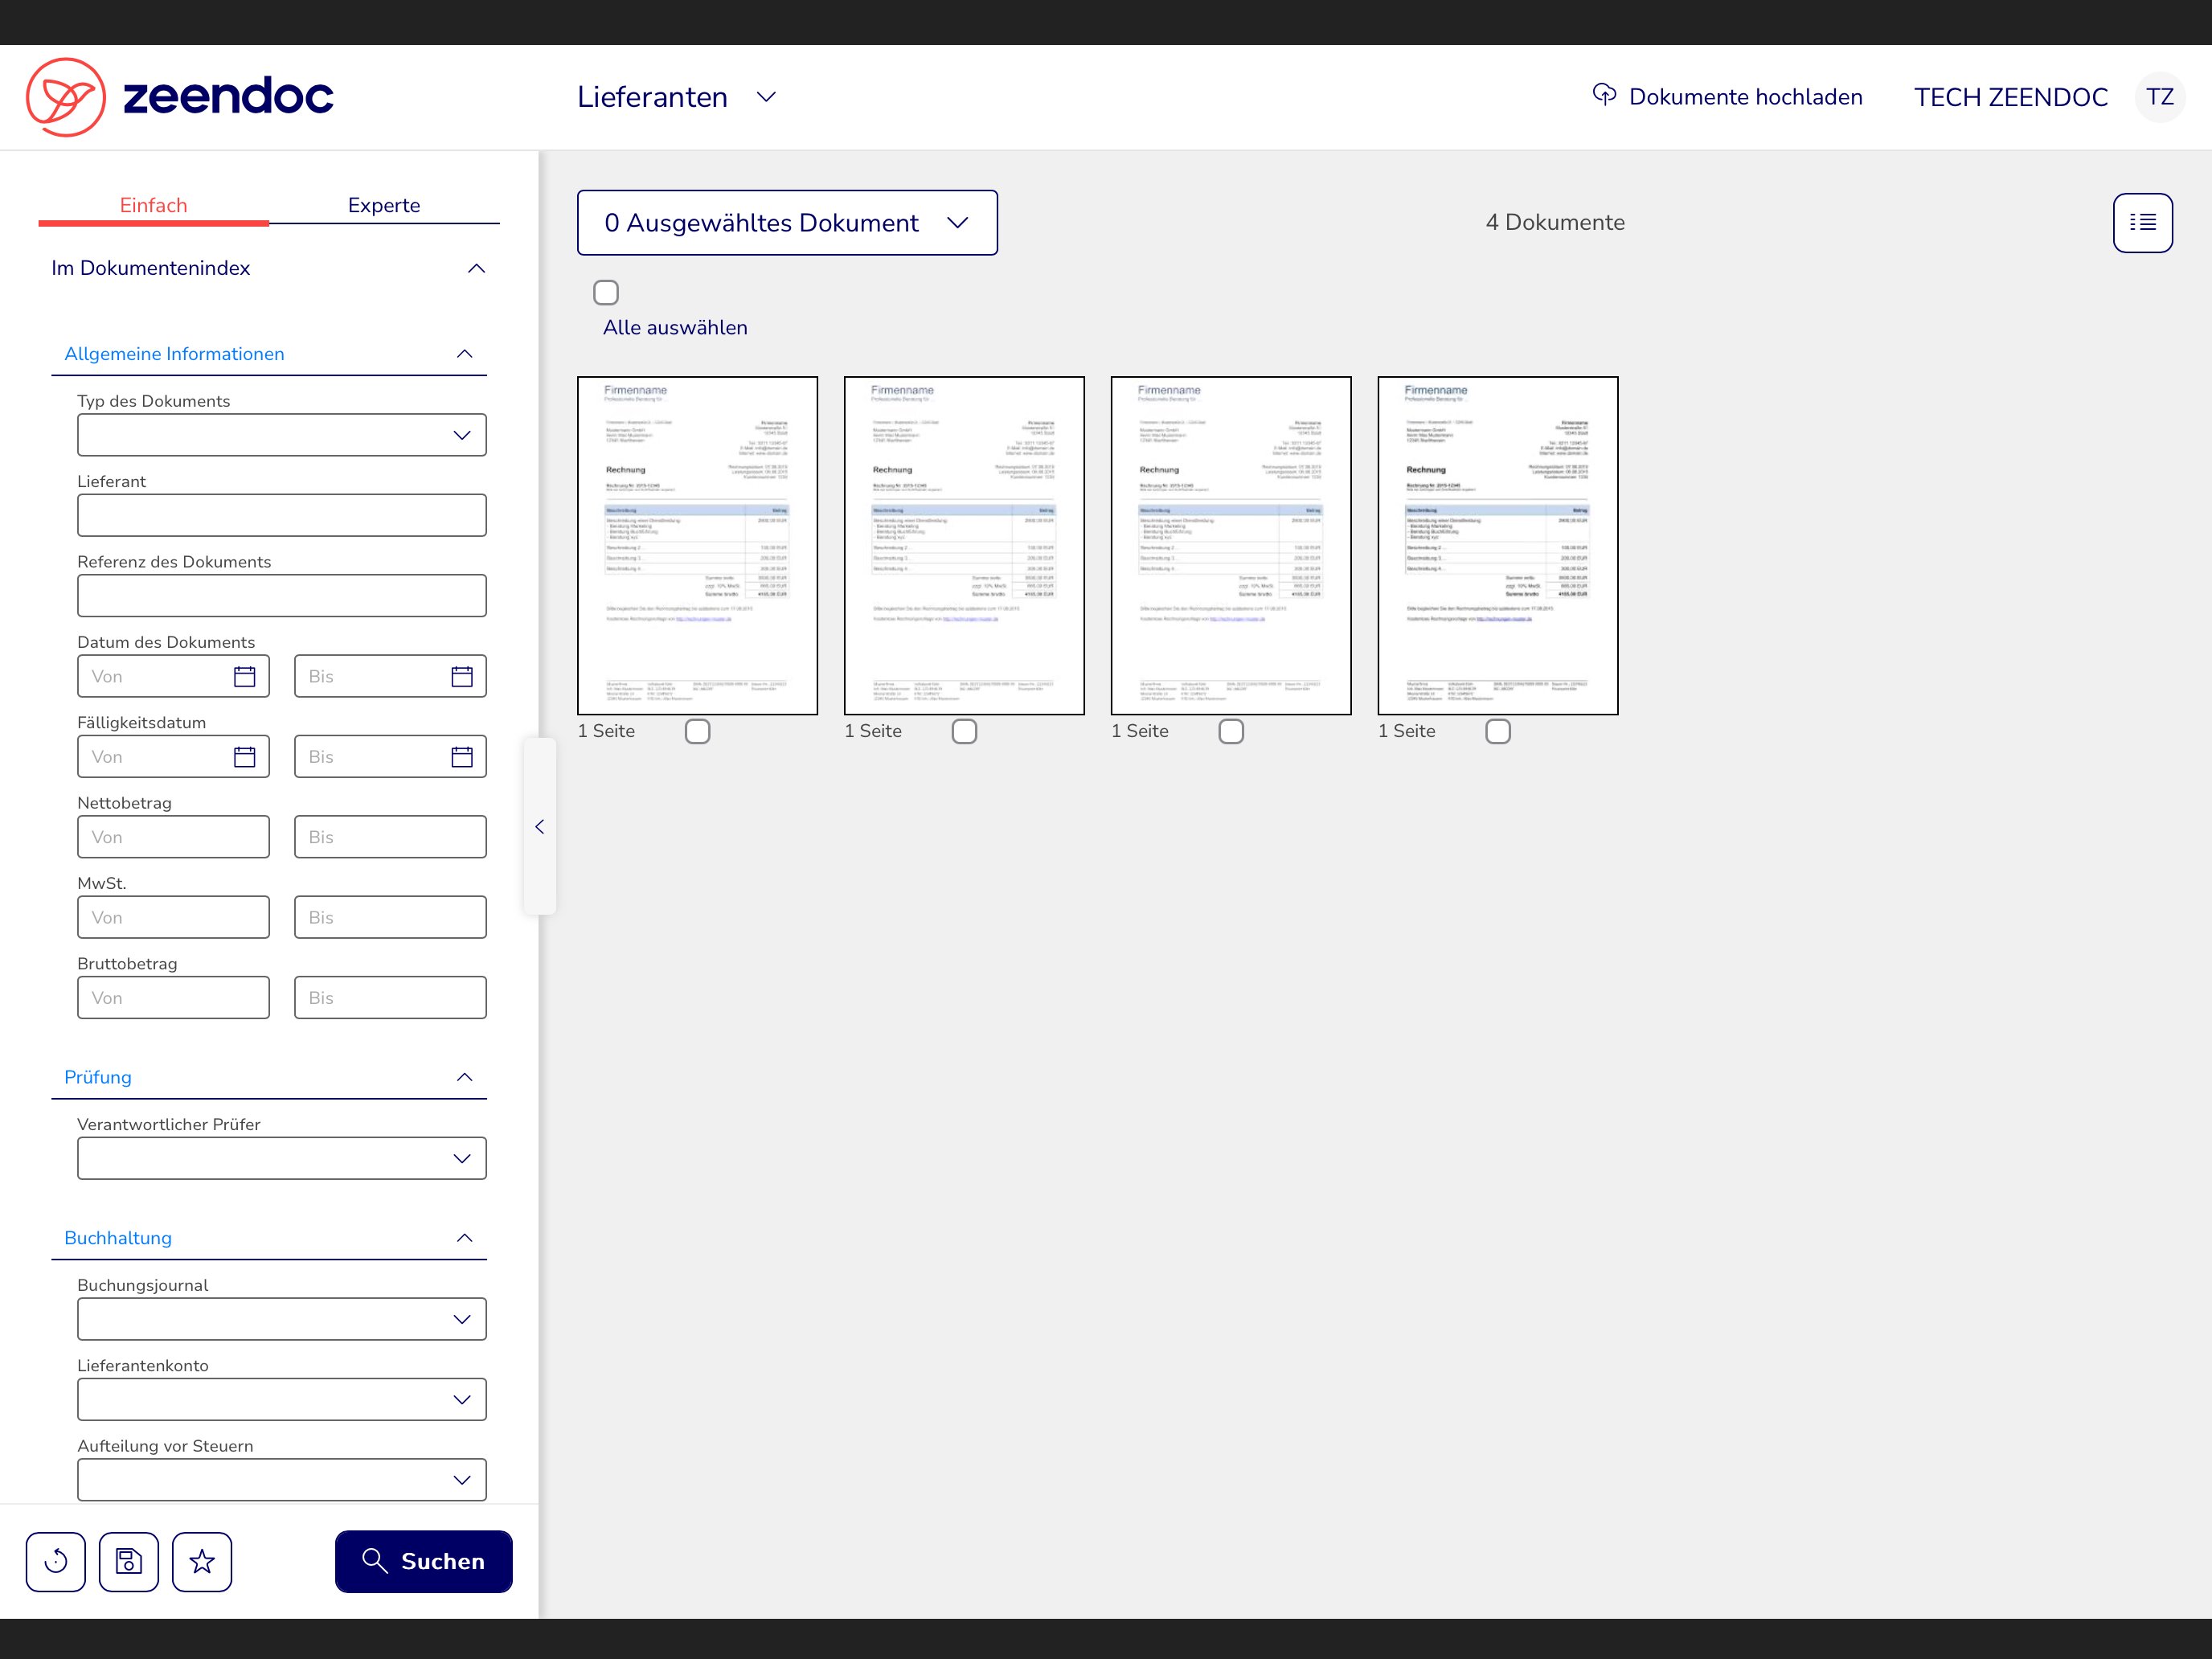Open the 0 Ausgewähltes Dokument menu
2212x1659 pixels.
[x=787, y=222]
